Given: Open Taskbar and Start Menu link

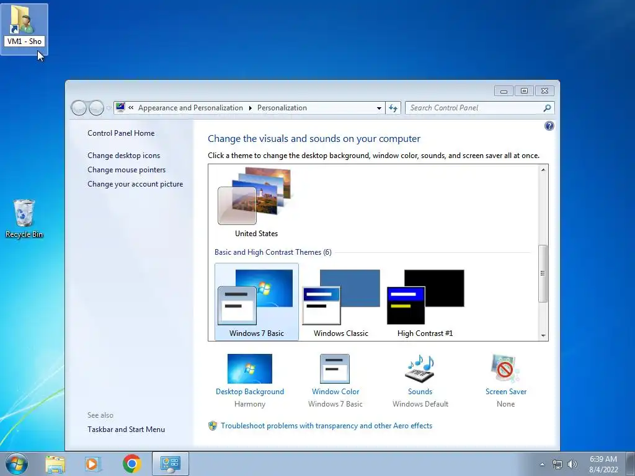Looking at the screenshot, I should click(x=126, y=430).
